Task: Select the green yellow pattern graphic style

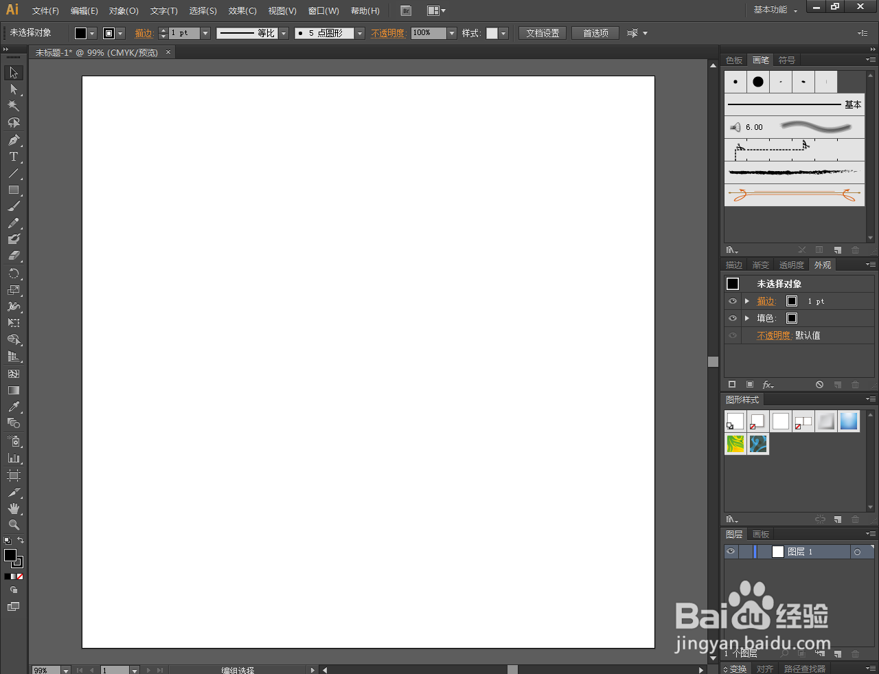Action: (735, 444)
